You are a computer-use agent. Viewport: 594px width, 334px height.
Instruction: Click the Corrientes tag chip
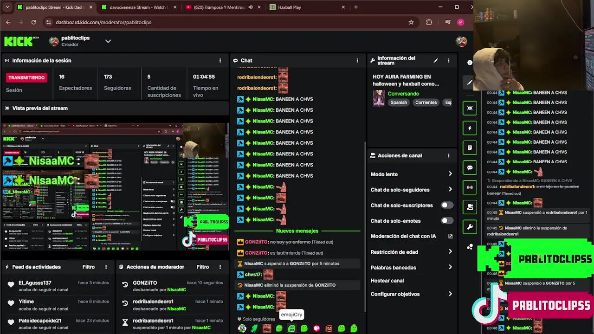coord(426,103)
